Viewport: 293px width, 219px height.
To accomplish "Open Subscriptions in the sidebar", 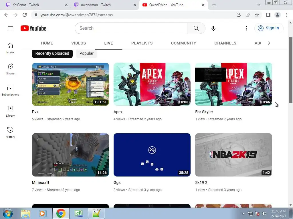I will click(10, 90).
